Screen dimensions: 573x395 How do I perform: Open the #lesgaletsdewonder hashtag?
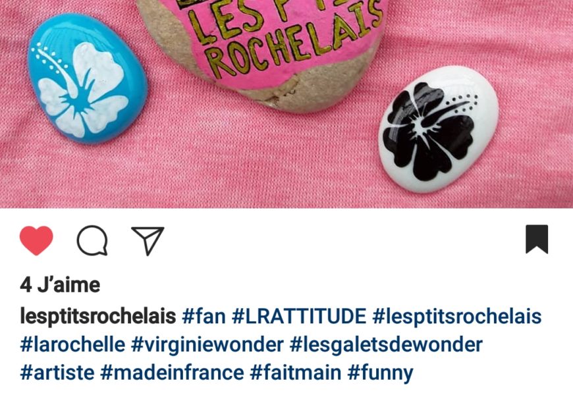point(386,345)
